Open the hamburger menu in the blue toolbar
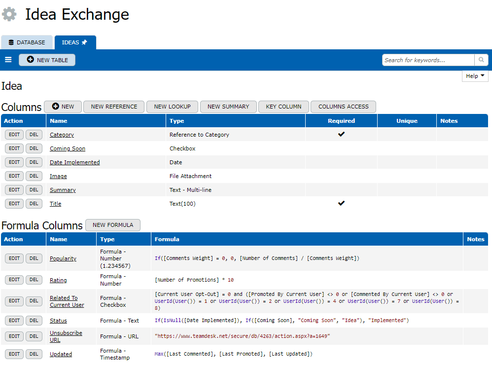 pyautogui.click(x=8, y=60)
